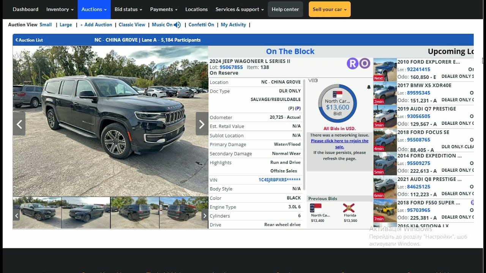Open upcoming lot 92241415
This screenshot has height=273, width=486.
(x=418, y=69)
